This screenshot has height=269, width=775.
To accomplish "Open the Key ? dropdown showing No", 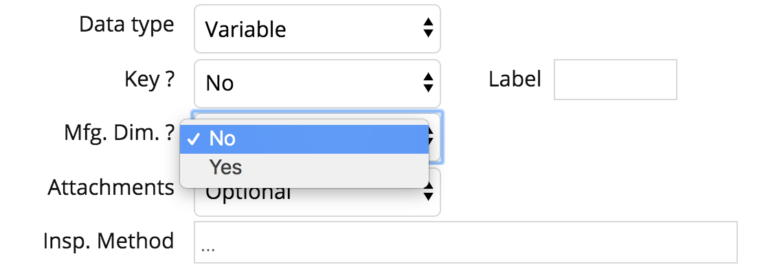I will point(317,84).
